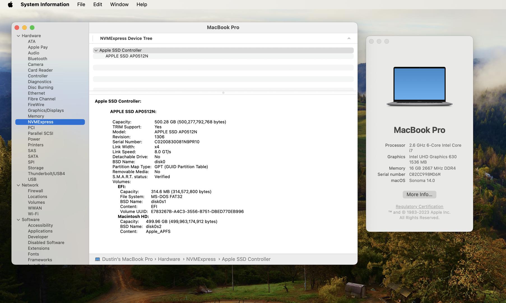Open the File menu
Image resolution: width=506 pixels, height=303 pixels.
(x=81, y=4)
